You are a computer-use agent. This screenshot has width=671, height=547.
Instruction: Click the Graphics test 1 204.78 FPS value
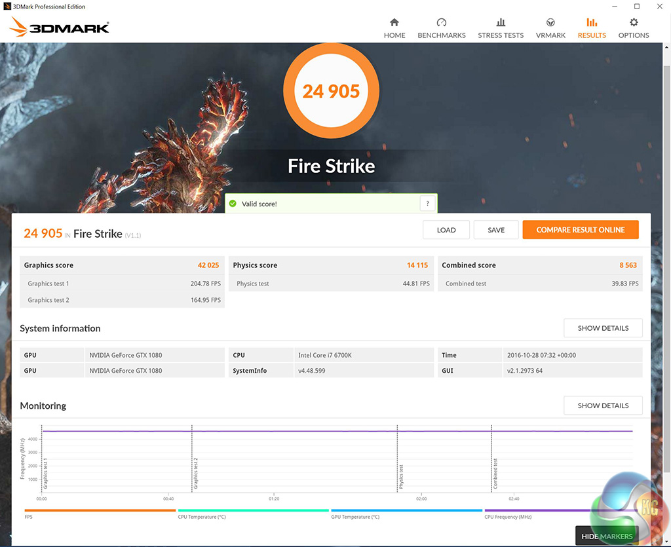point(205,284)
